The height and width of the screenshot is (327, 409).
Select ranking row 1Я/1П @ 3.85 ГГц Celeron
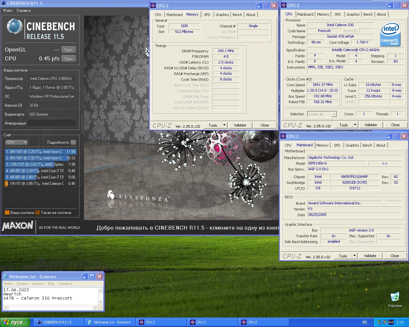[x=41, y=184]
